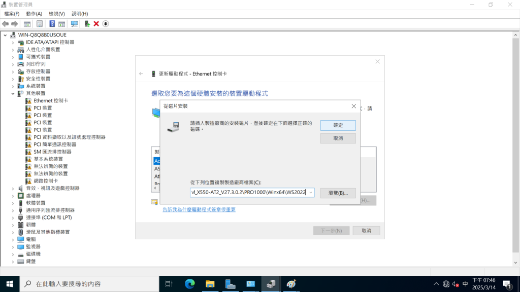This screenshot has width=520, height=292.
Task: Click the back arrow in update driver wizard
Action: coord(141,74)
